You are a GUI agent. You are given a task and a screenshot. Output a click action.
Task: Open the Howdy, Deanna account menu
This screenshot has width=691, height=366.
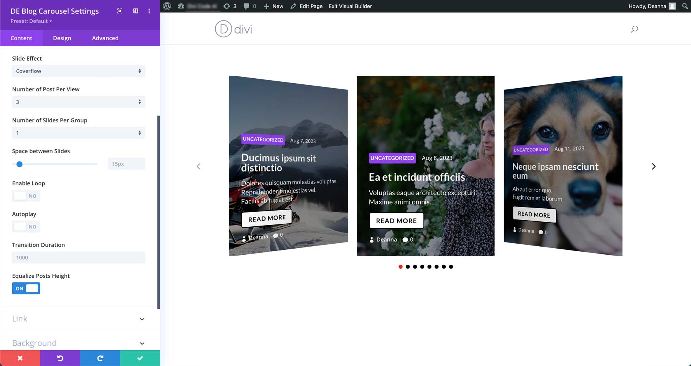tap(652, 6)
